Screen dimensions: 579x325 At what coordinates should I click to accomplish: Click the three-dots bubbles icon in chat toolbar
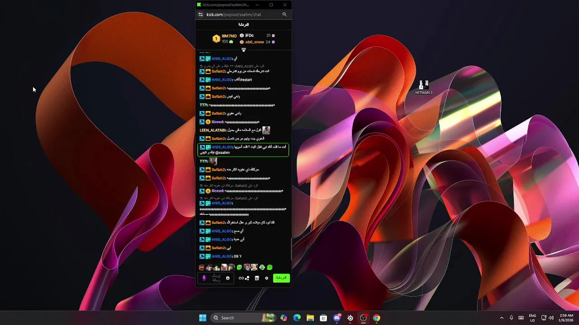coord(247,278)
